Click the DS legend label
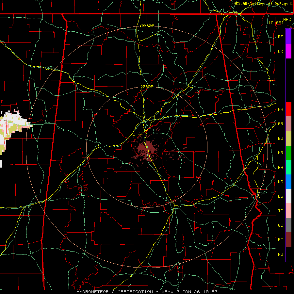 (280, 196)
